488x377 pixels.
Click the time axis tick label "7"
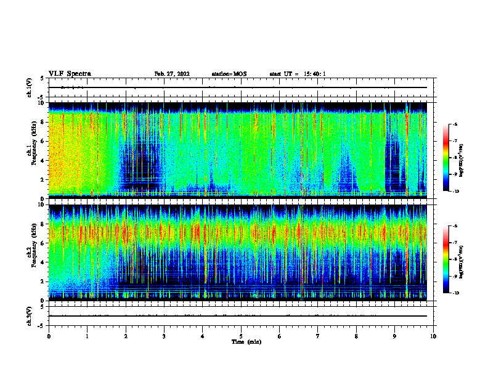click(x=318, y=336)
